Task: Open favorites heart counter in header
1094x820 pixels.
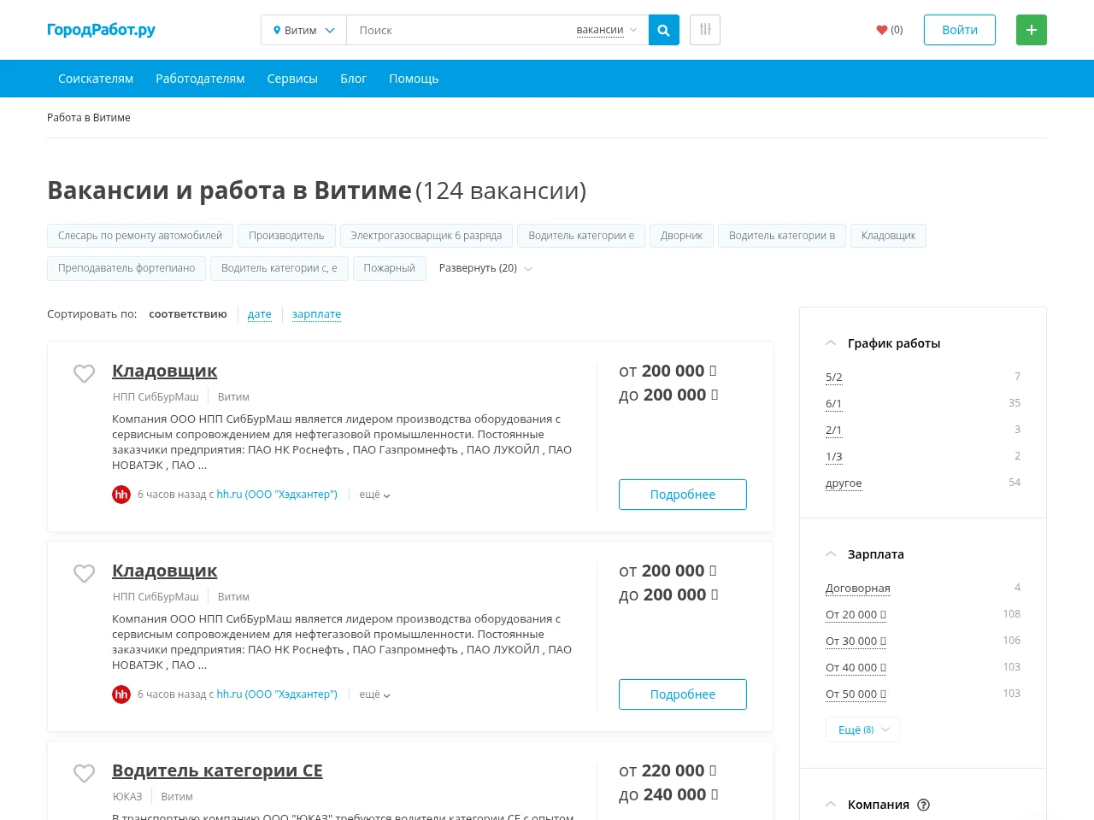Action: (x=890, y=30)
